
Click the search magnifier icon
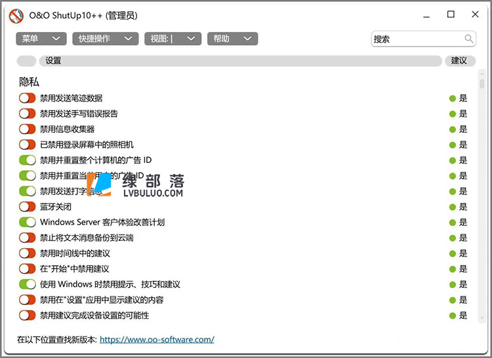pos(469,39)
